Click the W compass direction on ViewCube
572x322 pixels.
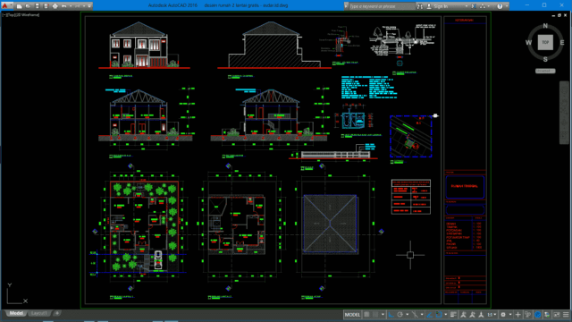[528, 43]
